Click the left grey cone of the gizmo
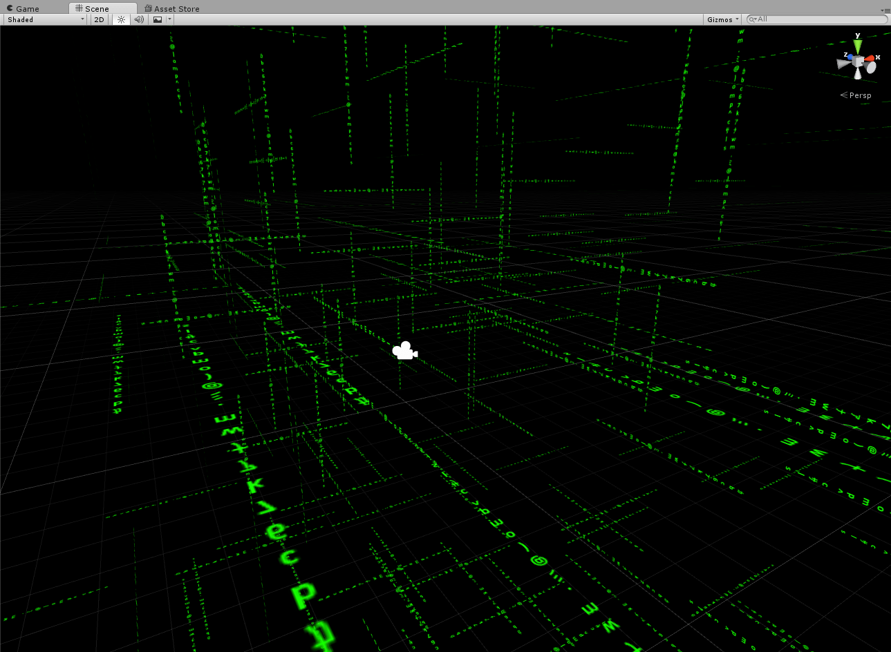 [843, 64]
